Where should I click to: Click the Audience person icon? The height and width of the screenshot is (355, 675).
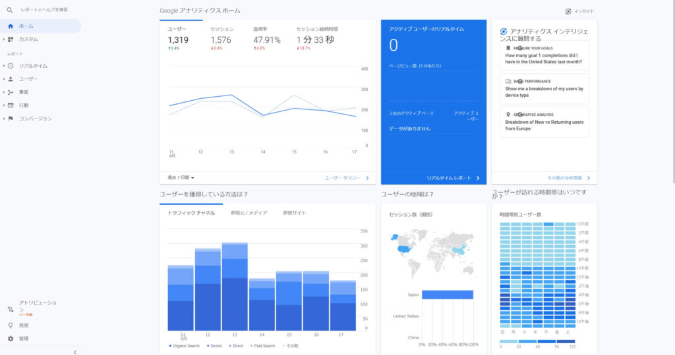point(11,79)
